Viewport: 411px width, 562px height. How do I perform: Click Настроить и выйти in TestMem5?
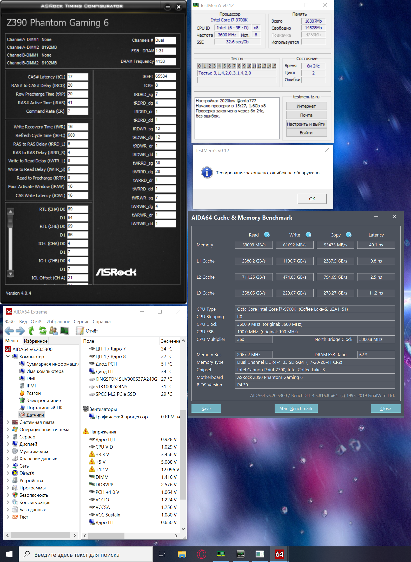(306, 124)
